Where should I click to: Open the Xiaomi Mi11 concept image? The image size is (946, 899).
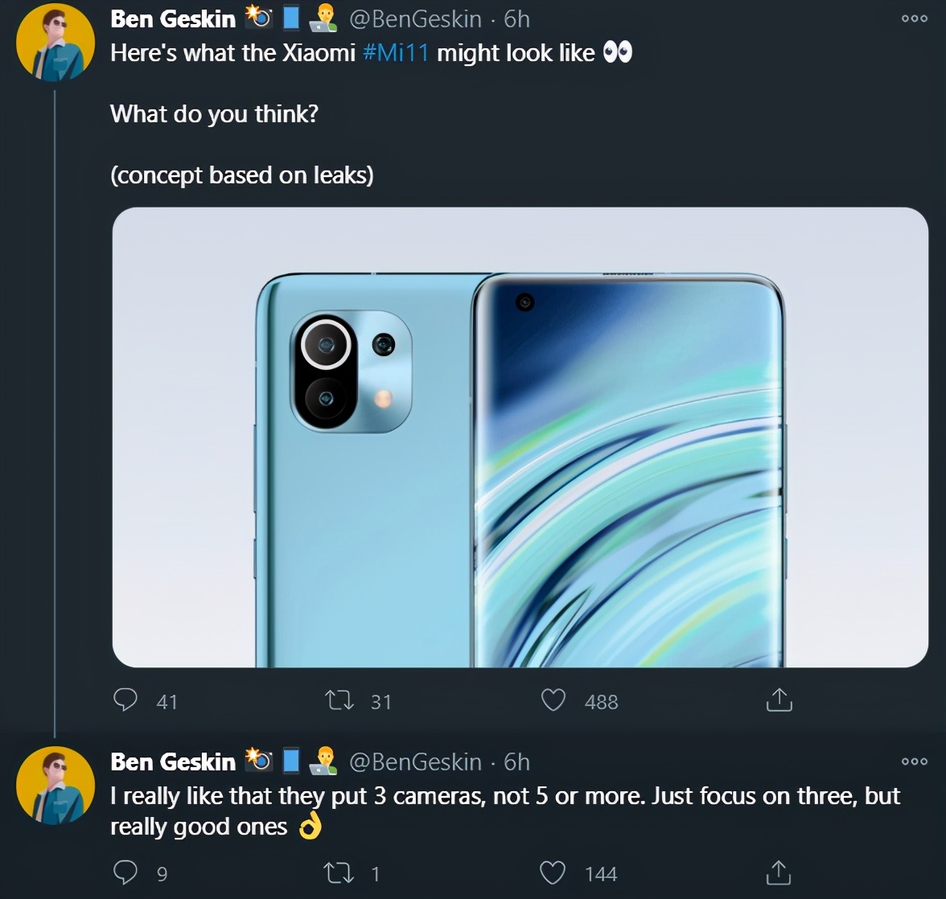(520, 437)
